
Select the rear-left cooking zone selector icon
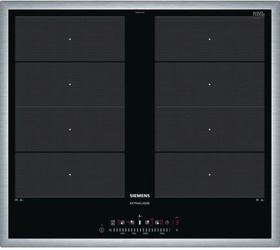[133, 222]
